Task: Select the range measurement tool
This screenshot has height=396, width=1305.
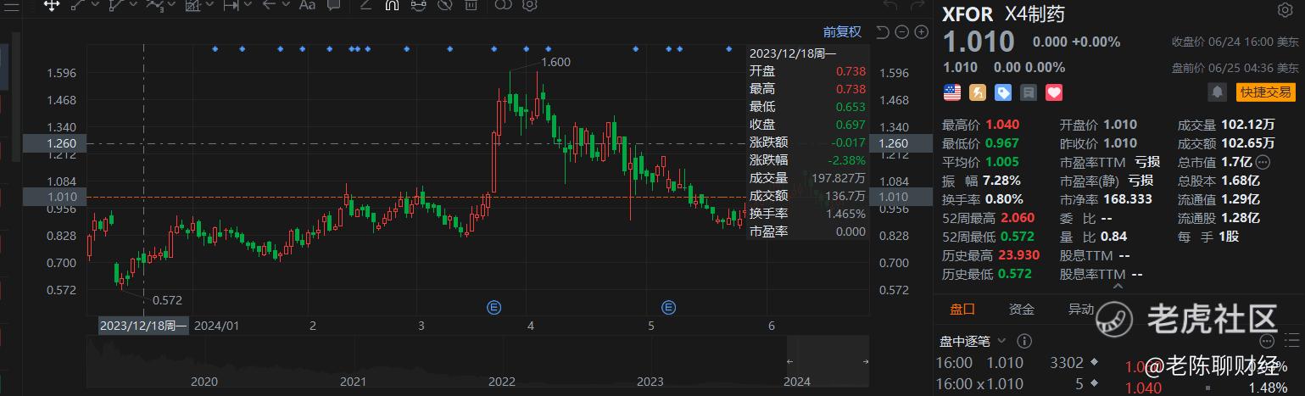Action: (231, 5)
